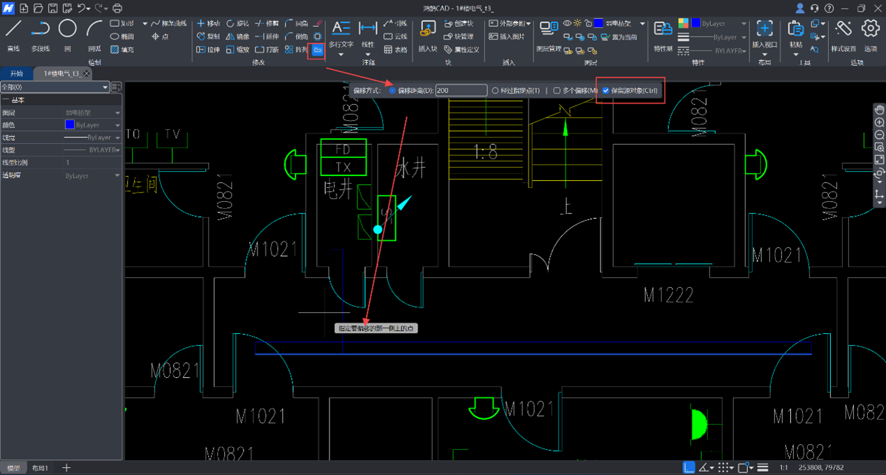Switch to the 开始 tab
The height and width of the screenshot is (475, 886).
point(16,73)
